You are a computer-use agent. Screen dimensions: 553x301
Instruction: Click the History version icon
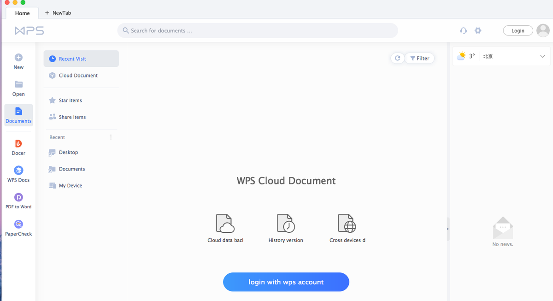286,223
